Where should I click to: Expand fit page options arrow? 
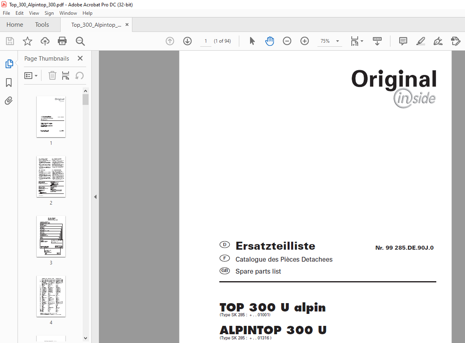click(x=362, y=41)
